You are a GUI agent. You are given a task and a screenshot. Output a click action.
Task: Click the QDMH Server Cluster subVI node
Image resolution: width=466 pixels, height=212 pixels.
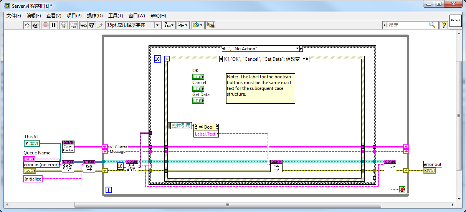point(68,147)
